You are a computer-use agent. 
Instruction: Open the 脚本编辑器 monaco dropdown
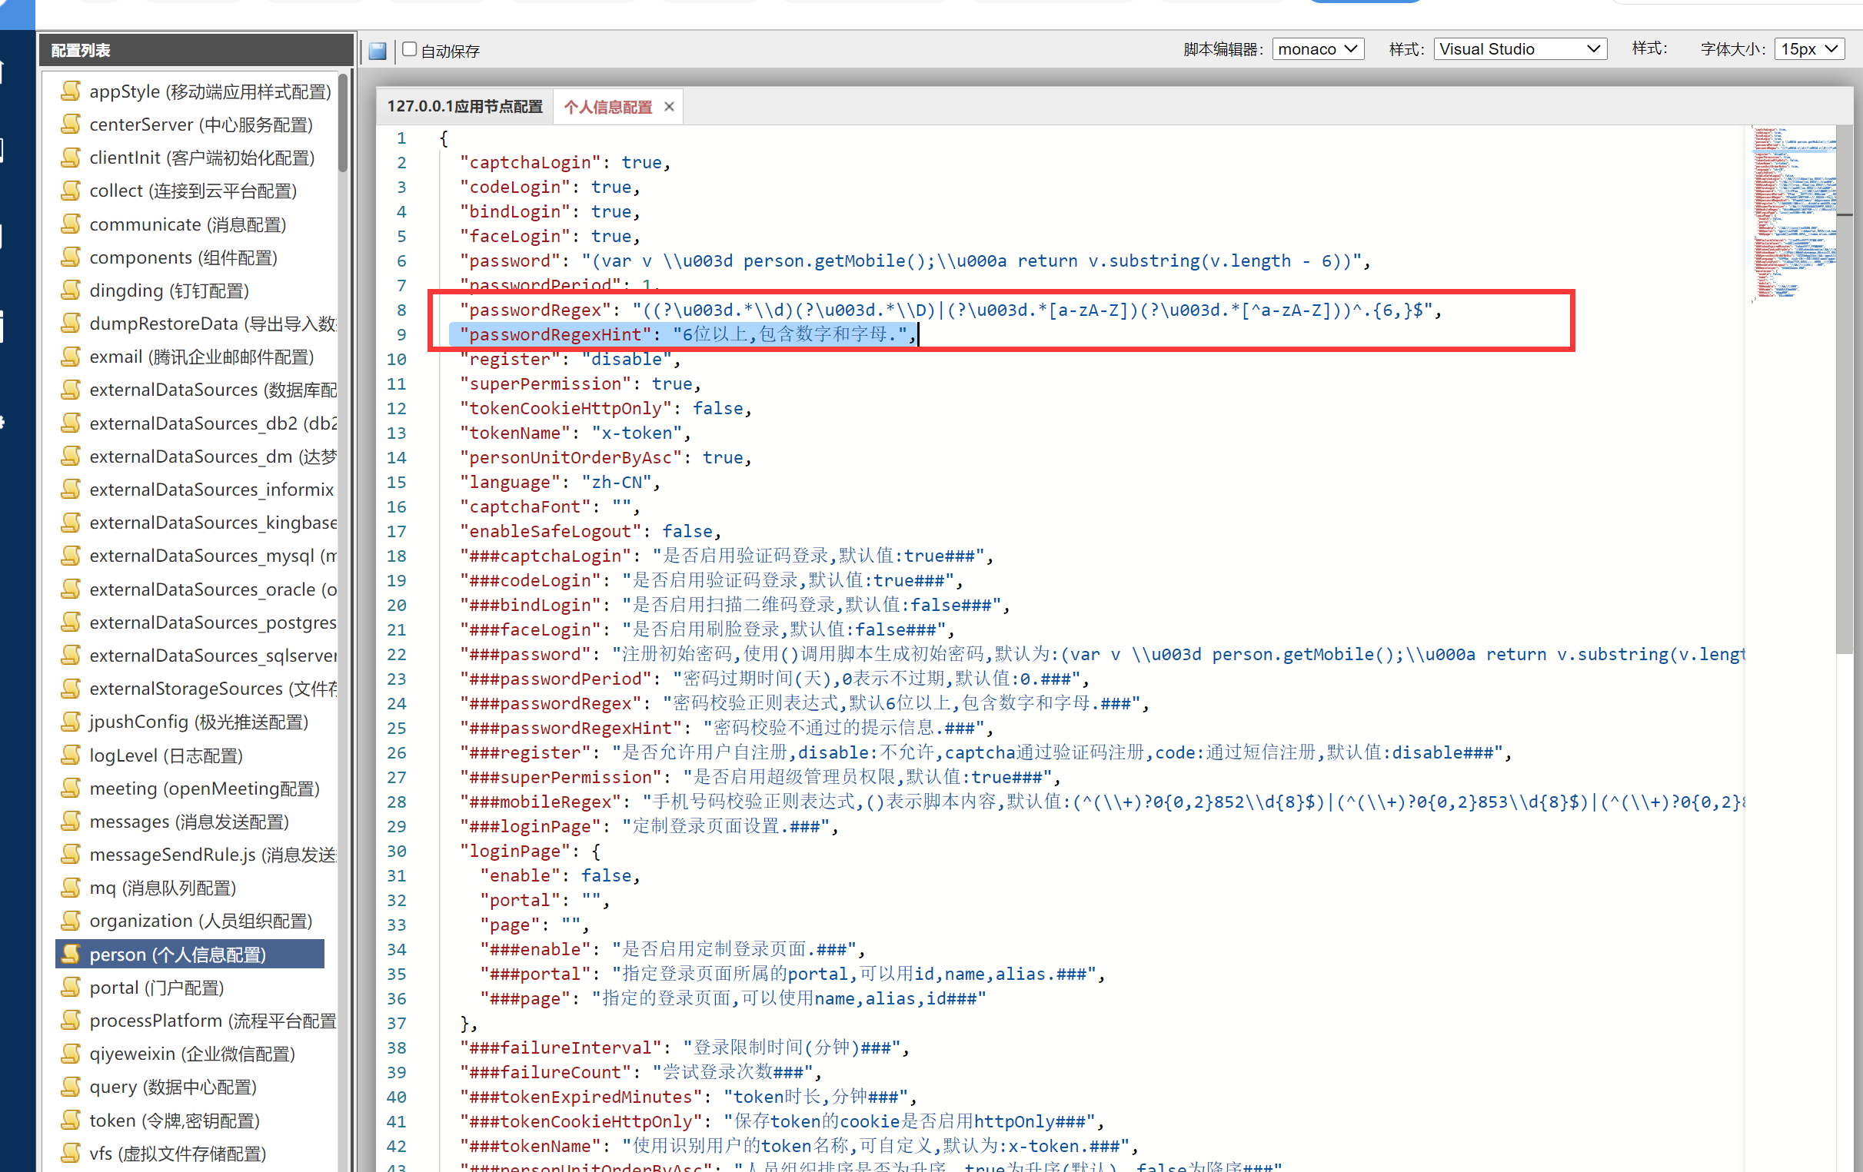point(1317,49)
